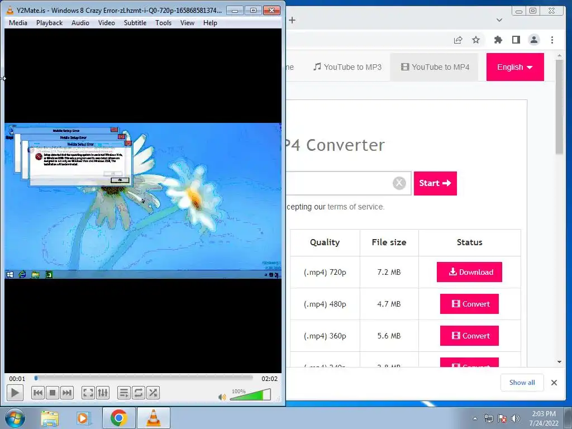Screen dimensions: 572x429
Task: Open Action Center flag icon
Action: 502,418
